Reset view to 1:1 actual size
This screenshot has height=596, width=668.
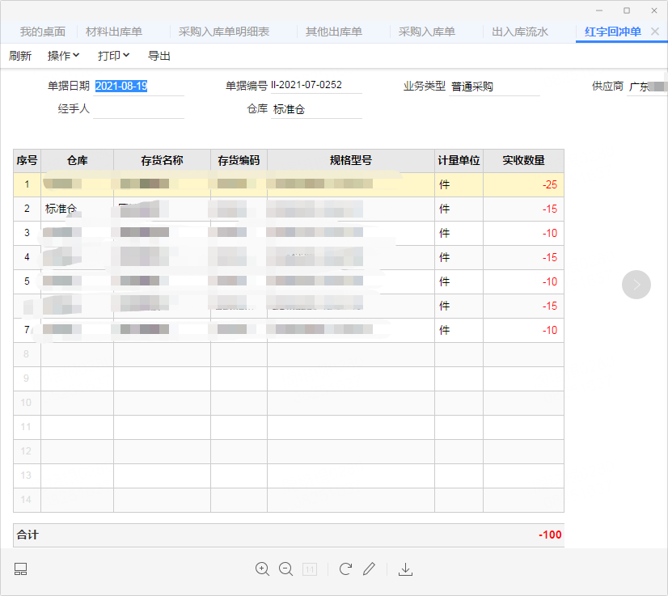point(310,569)
